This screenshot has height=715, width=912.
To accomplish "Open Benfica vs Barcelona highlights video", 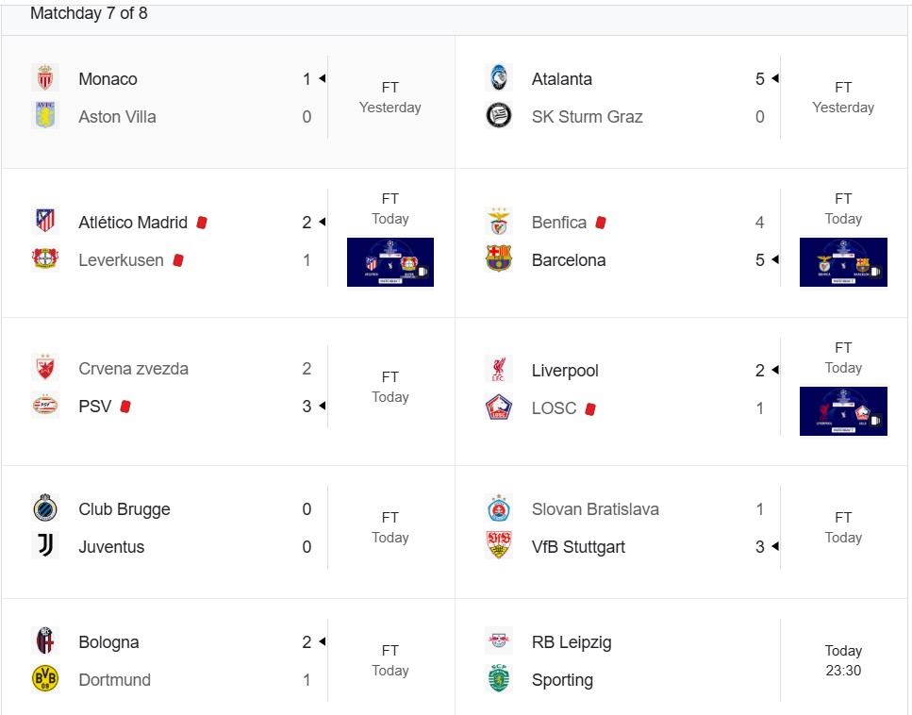I will [x=843, y=262].
